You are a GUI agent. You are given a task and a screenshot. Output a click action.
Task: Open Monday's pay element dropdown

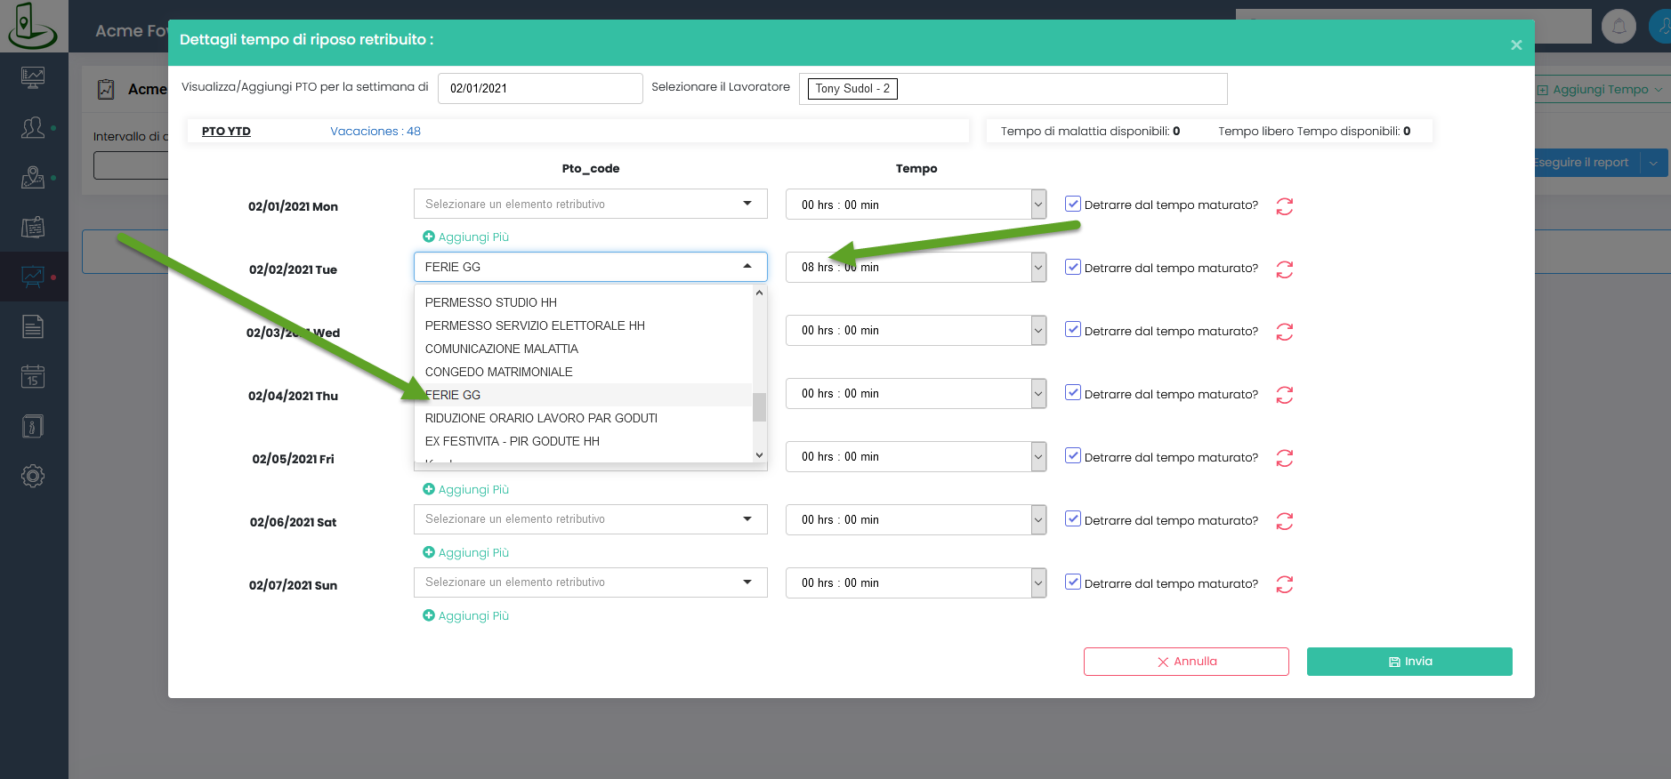coord(590,204)
